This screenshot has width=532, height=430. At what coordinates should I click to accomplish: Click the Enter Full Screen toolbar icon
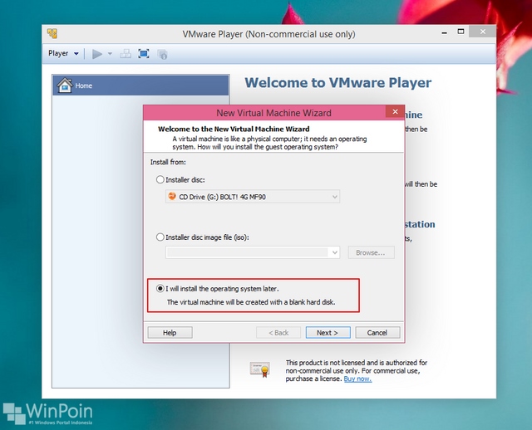click(x=144, y=54)
